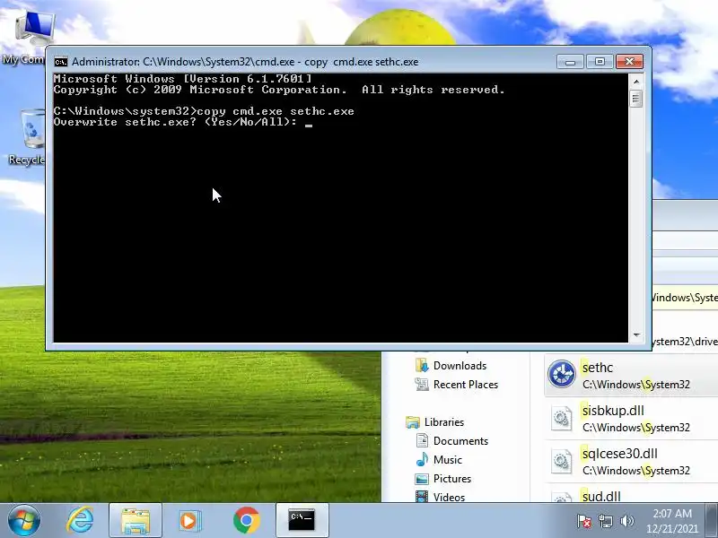Open Action Center flag tray icon

click(x=584, y=521)
